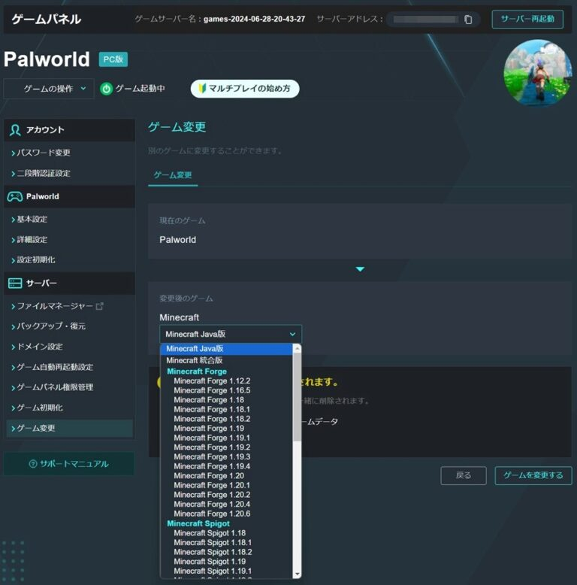Click the ゲームを変更する button
577x585 pixels.
(x=533, y=475)
